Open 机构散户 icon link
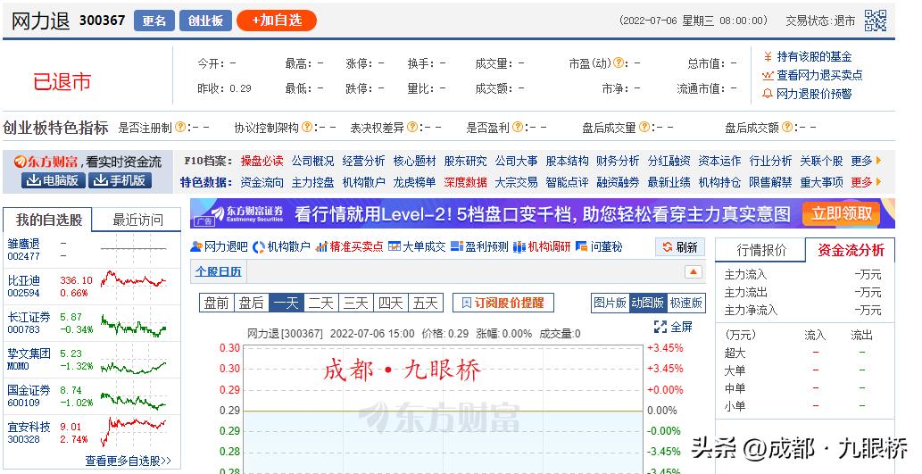Screen dimensions: 922x474 click(281, 247)
